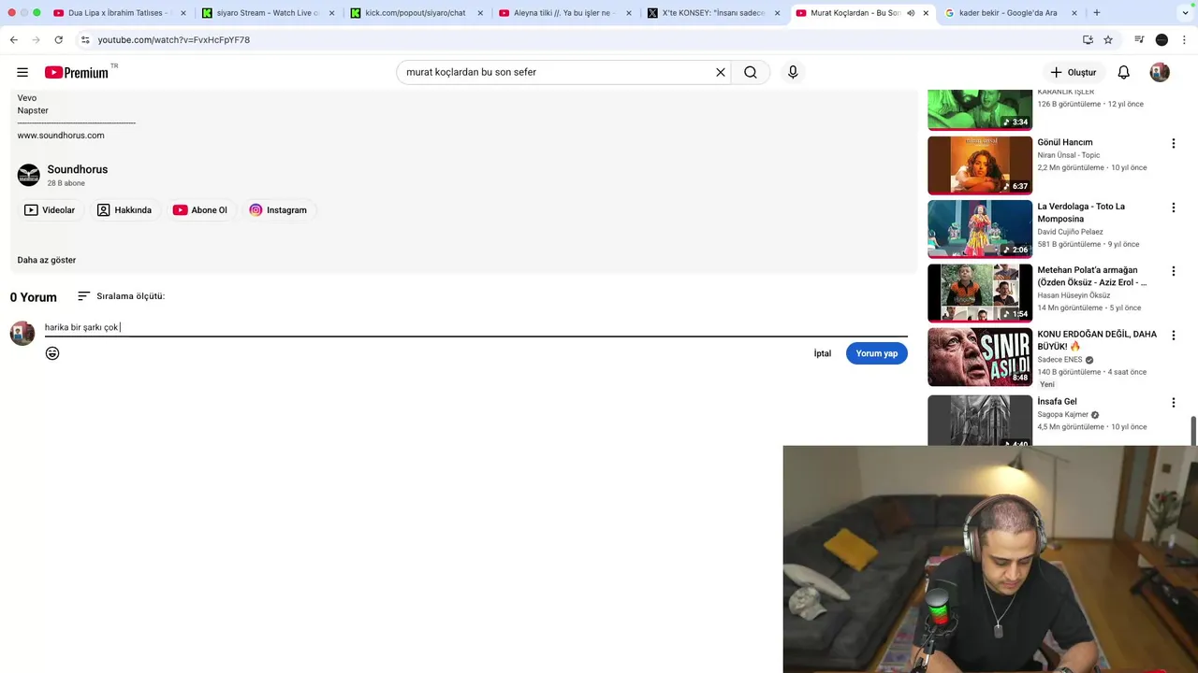Switch to siyaro Stream Kick tab
This screenshot has width=1198, height=673.
coord(268,13)
